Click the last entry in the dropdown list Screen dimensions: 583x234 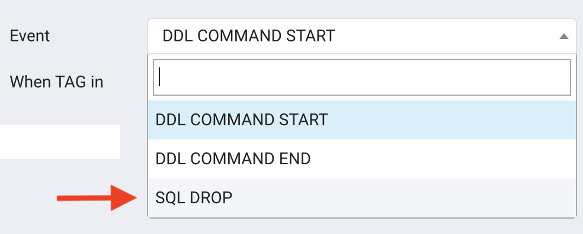(x=362, y=197)
